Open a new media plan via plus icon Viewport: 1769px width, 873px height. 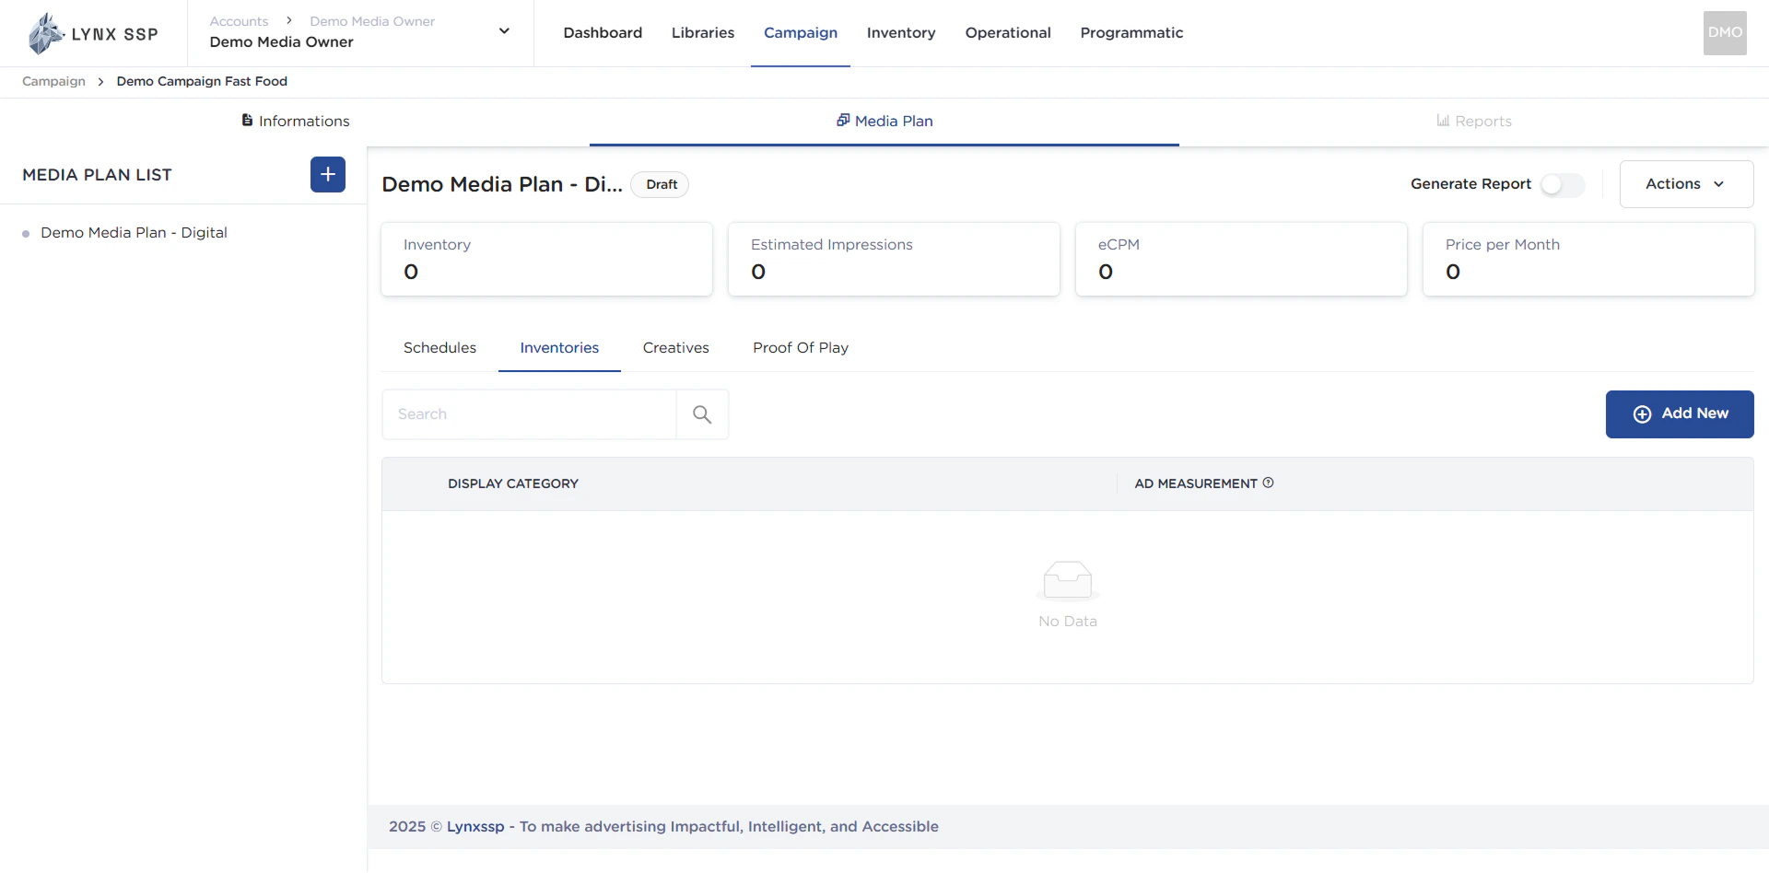tap(328, 174)
